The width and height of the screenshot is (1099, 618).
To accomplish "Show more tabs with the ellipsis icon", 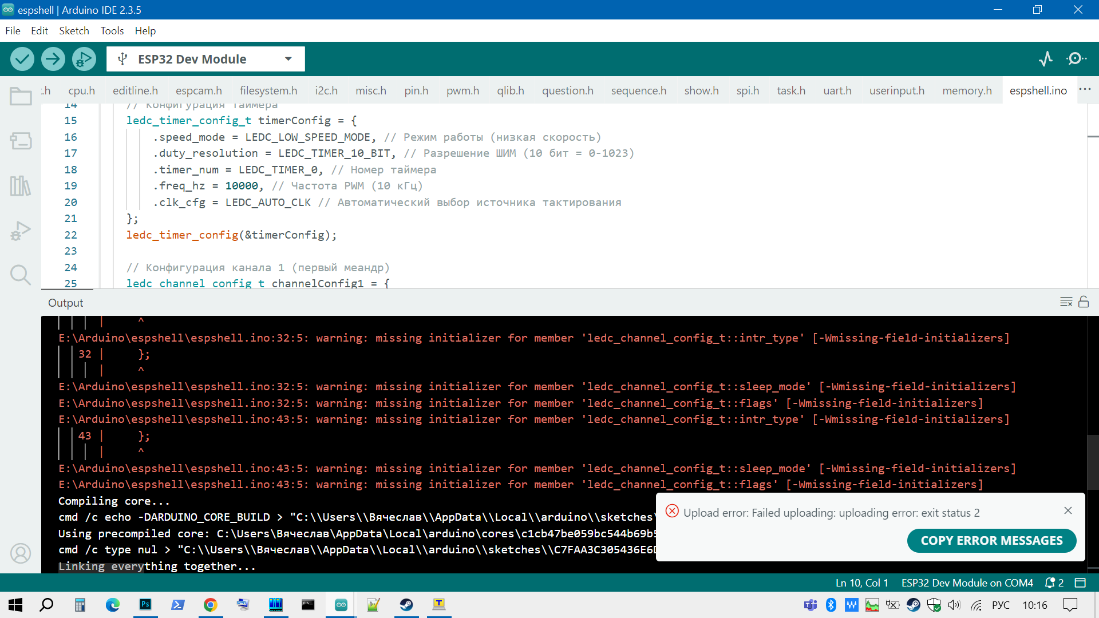I will click(x=1085, y=89).
